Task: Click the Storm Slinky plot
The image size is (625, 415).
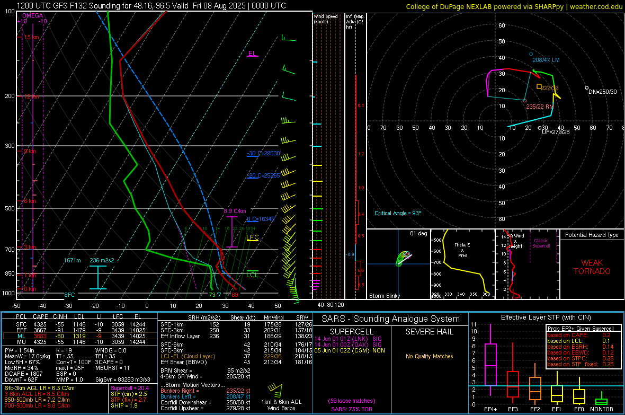Action: tap(399, 264)
